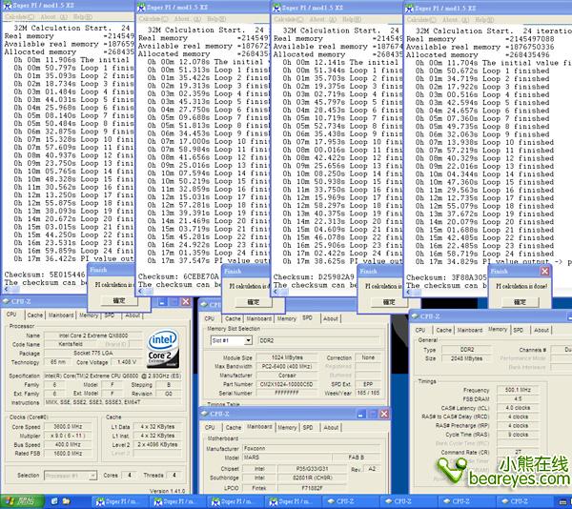Image resolution: width=572 pixels, height=509 pixels.
Task: Switch to SPD tab in CPU-Z Motherboard window
Action: coord(308,427)
